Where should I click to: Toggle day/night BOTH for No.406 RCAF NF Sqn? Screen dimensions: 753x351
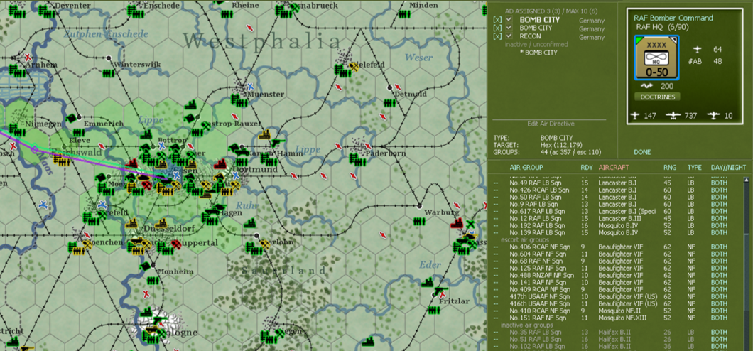coord(719,247)
